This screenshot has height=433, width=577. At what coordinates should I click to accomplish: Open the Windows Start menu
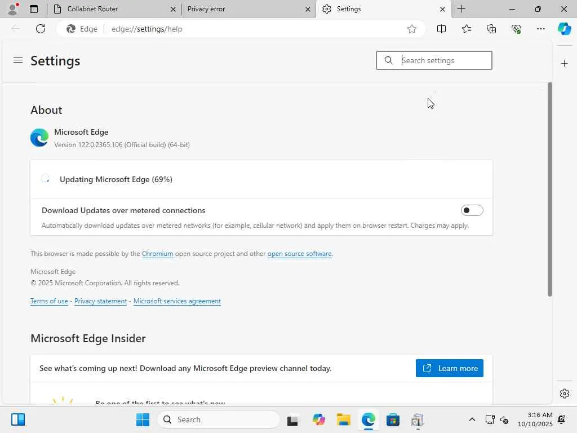point(143,419)
